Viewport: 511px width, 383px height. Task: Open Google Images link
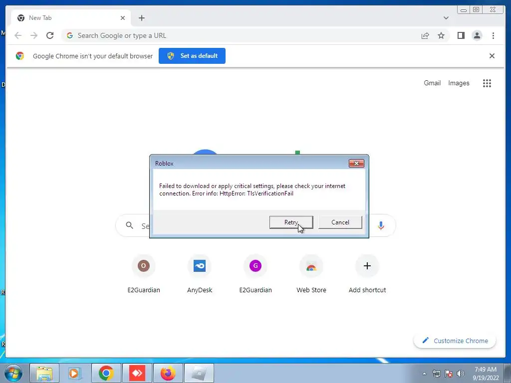459,83
